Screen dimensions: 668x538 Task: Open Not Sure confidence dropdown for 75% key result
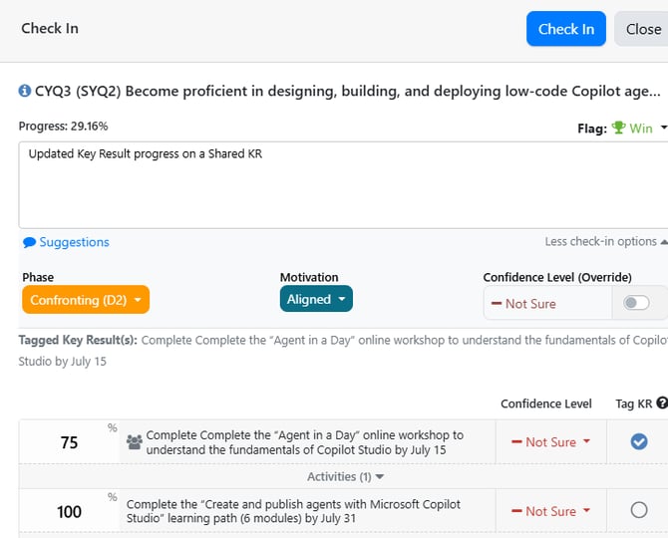tap(550, 442)
